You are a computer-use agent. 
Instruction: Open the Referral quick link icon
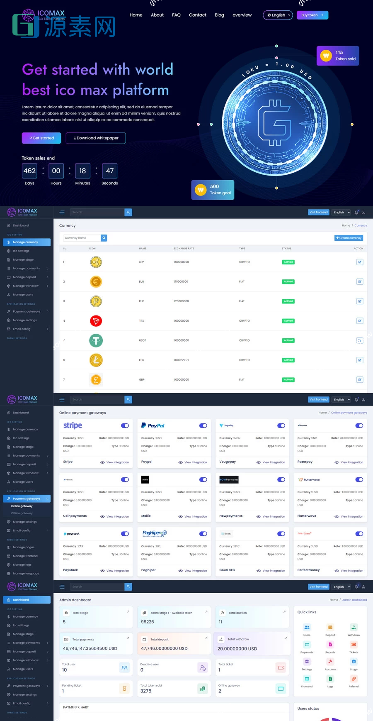tap(354, 679)
